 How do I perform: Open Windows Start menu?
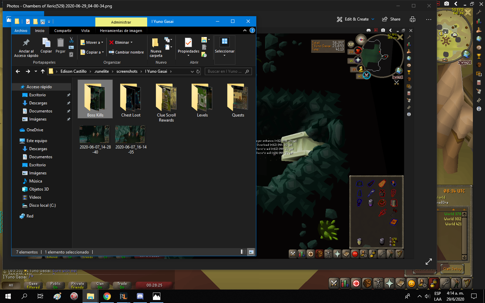(x=8, y=296)
